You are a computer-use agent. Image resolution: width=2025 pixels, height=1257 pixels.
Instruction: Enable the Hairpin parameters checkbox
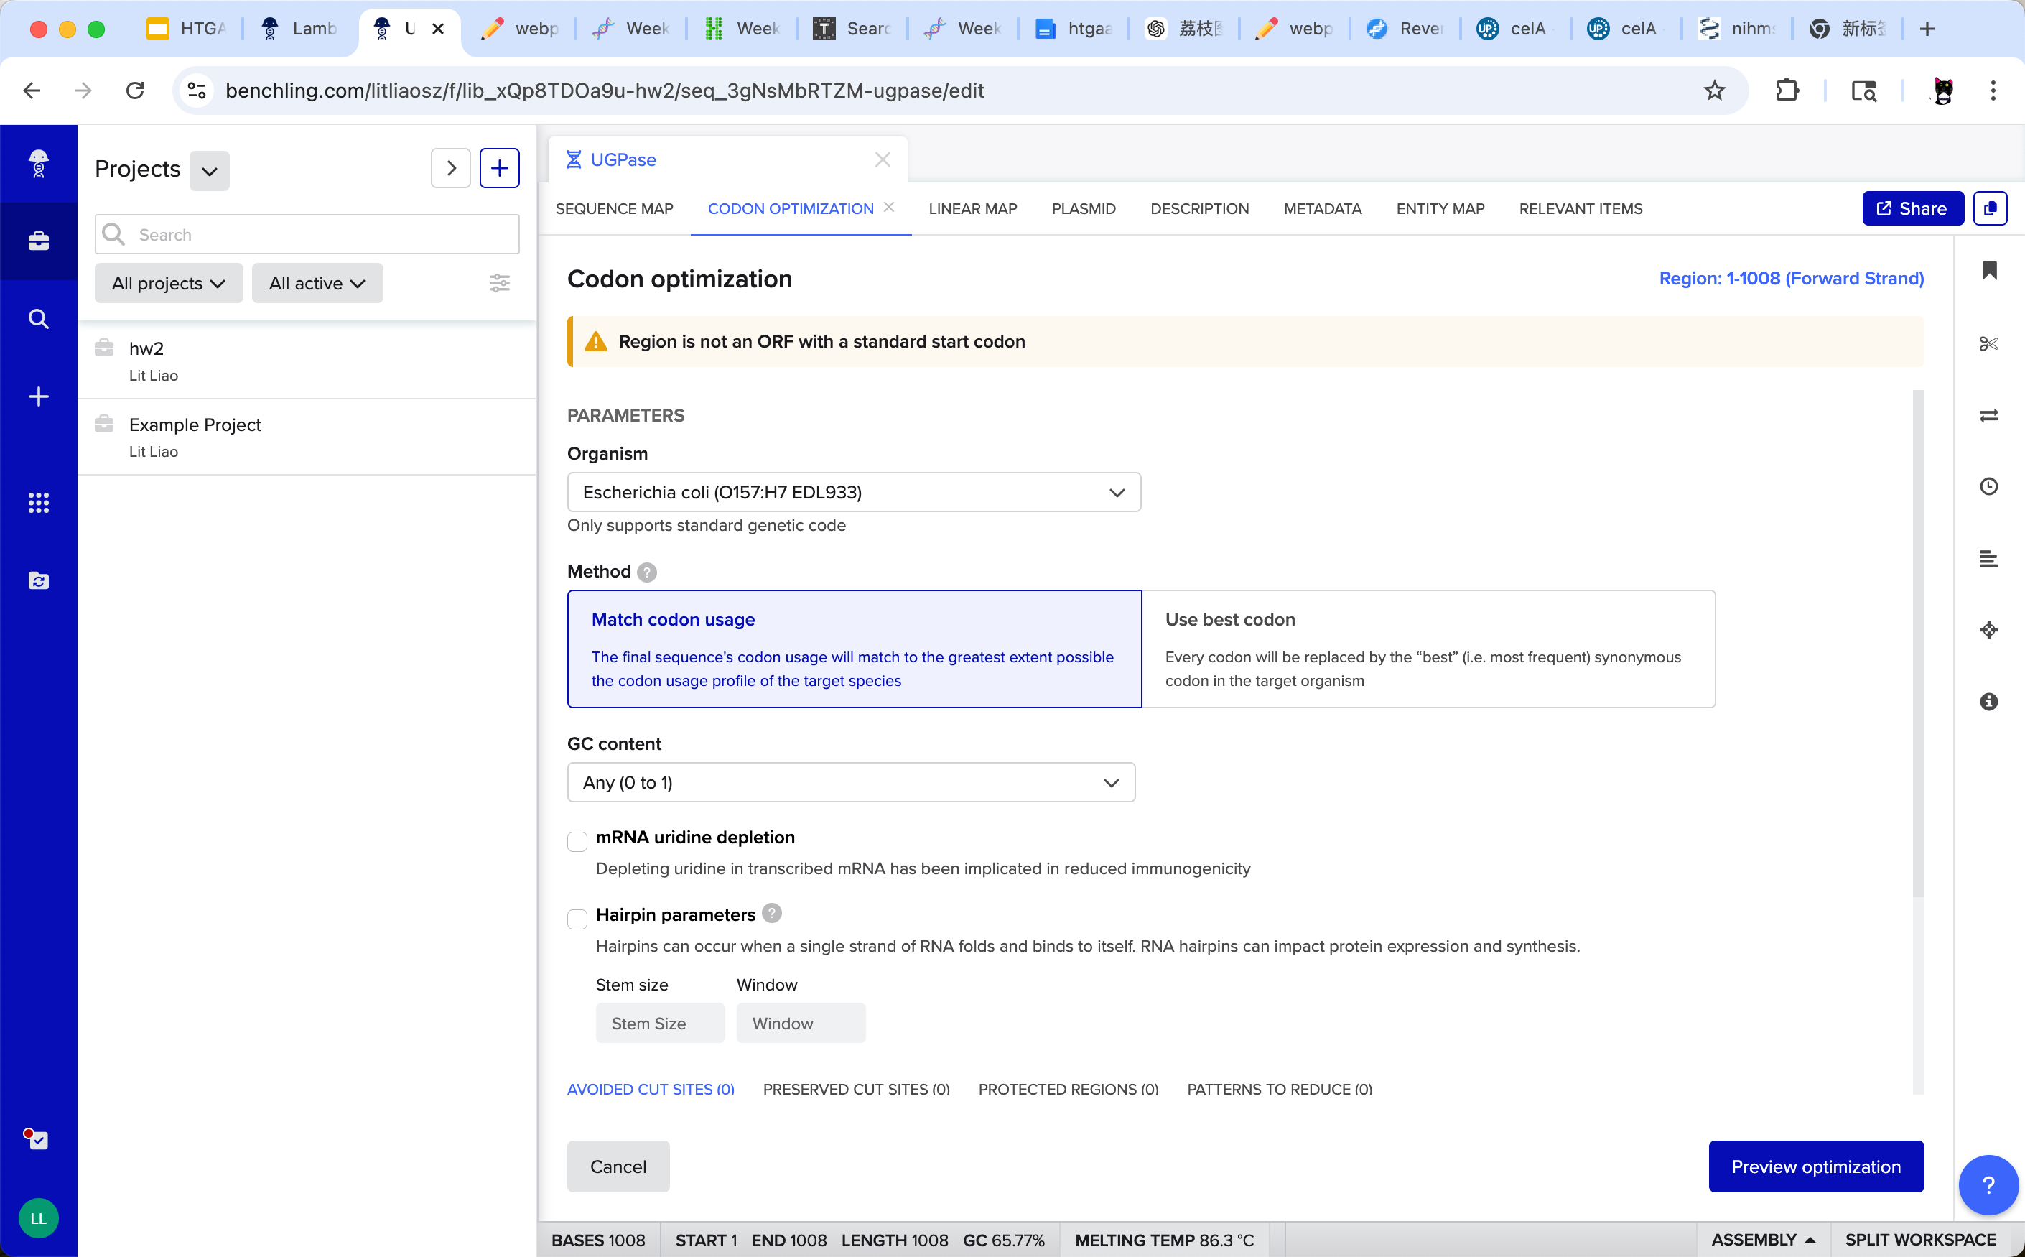point(577,919)
